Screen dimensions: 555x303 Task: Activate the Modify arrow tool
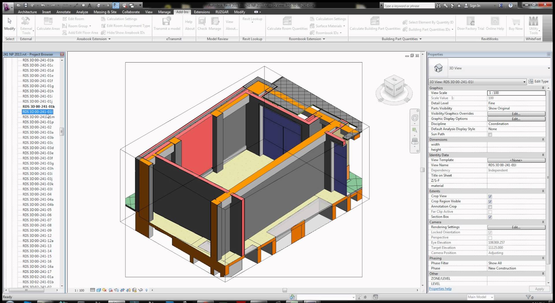coord(10,24)
